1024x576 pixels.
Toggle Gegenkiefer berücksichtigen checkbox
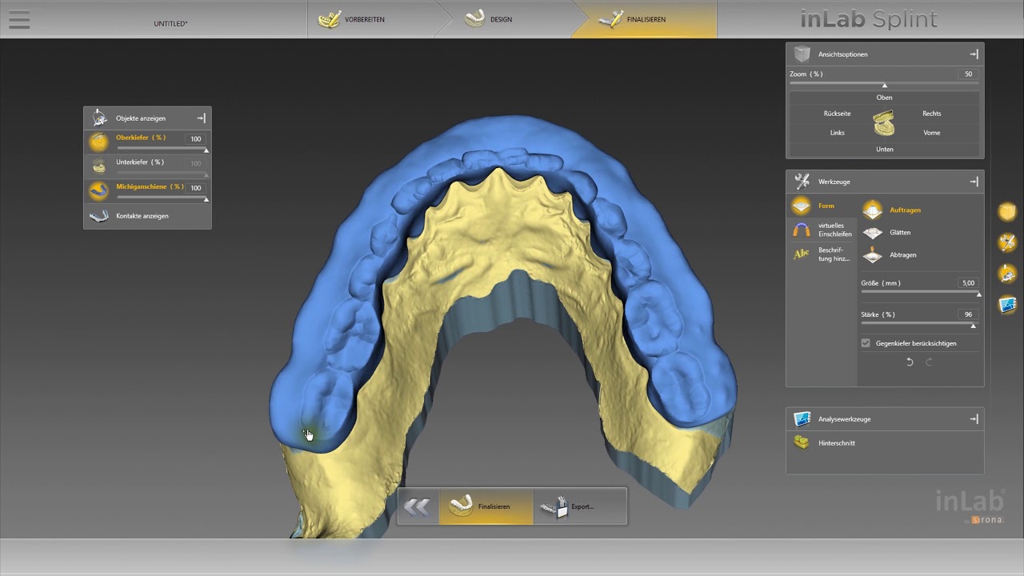pos(866,343)
